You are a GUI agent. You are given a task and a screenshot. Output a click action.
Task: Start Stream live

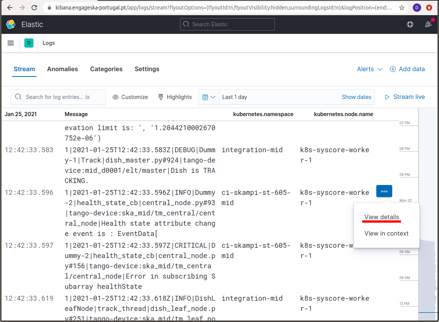click(x=405, y=97)
